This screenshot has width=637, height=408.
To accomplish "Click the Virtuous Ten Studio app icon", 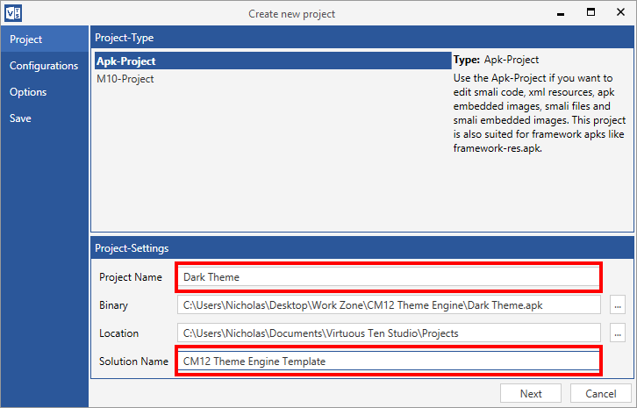I will point(13,13).
